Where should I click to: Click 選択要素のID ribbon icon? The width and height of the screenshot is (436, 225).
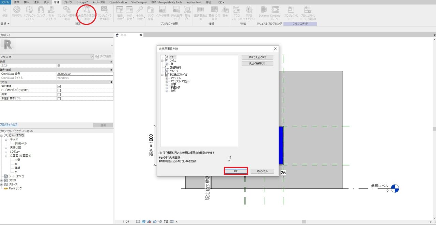pos(201,10)
